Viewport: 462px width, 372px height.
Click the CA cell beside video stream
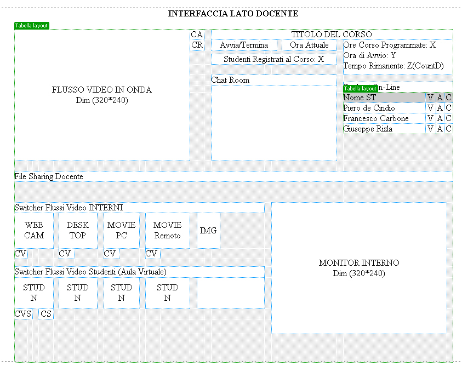[x=197, y=35]
